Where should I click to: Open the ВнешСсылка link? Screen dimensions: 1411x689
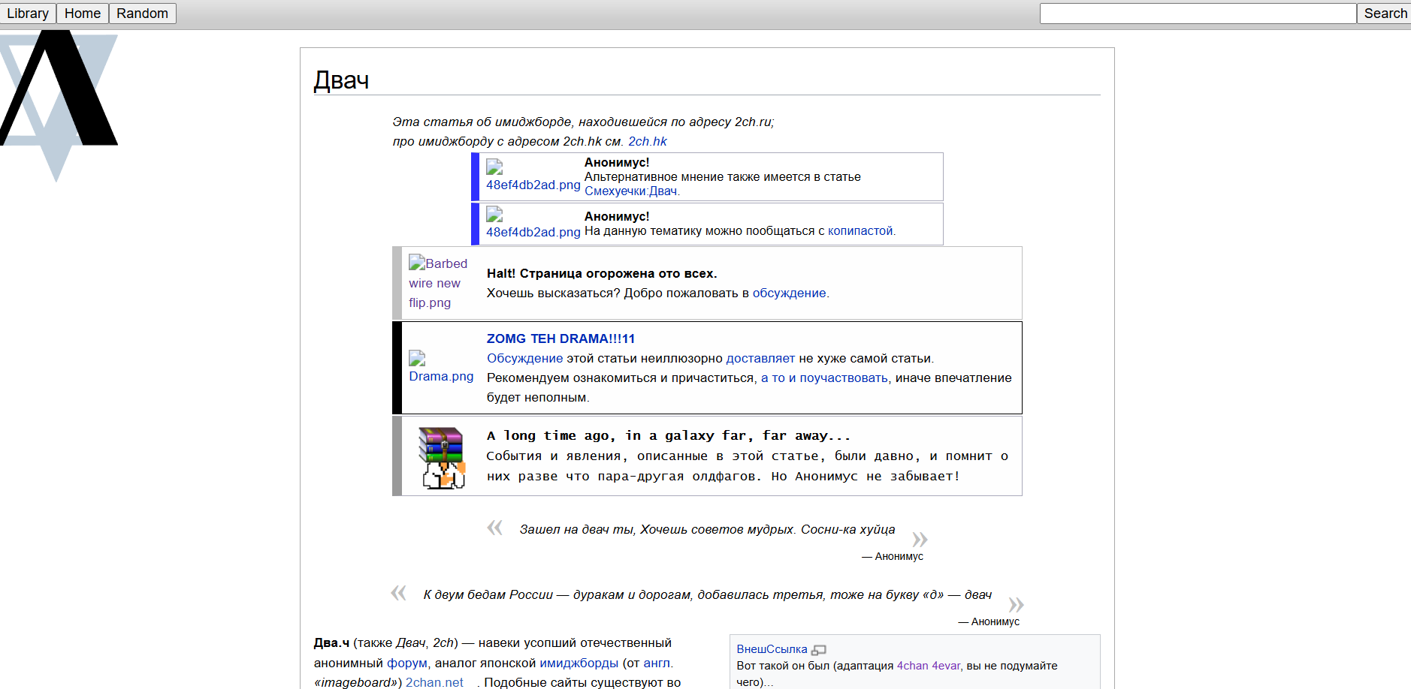tap(772, 649)
